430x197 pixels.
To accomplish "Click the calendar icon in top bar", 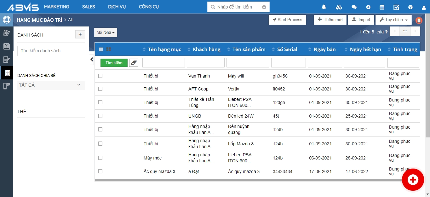I will (x=382, y=7).
